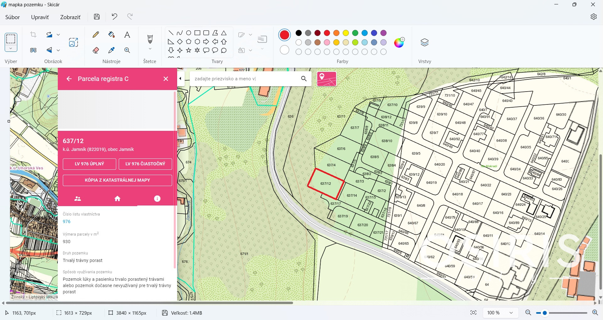Switch to the owners people tab
Image resolution: width=603 pixels, height=320 pixels.
click(x=78, y=199)
